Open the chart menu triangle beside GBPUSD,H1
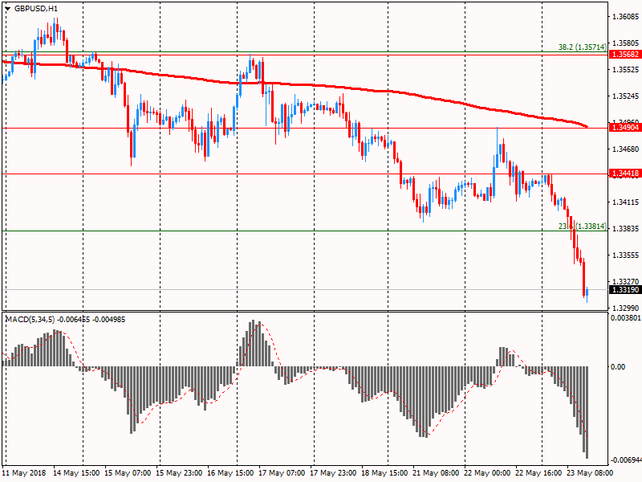This screenshot has width=642, height=482. 7,8
